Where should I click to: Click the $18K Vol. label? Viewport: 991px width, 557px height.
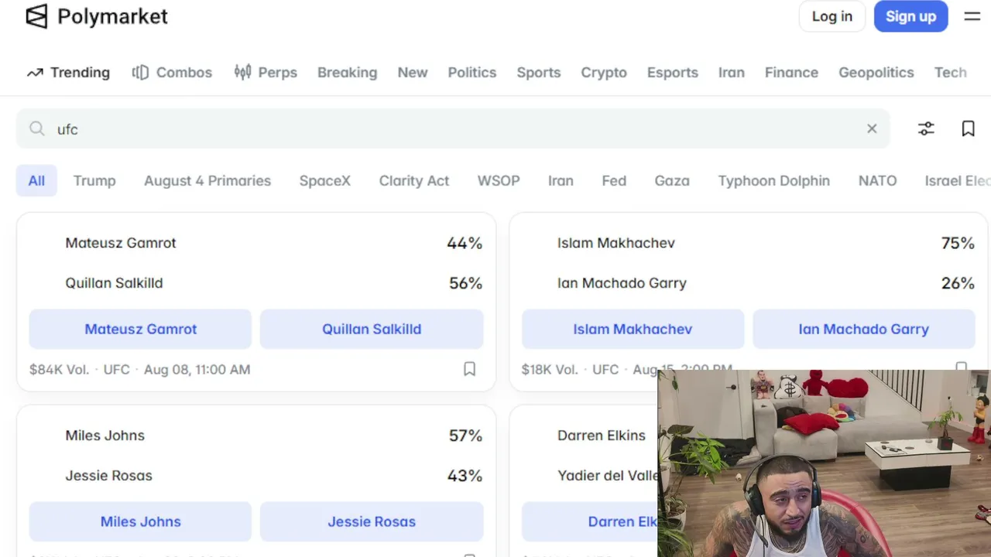point(550,370)
